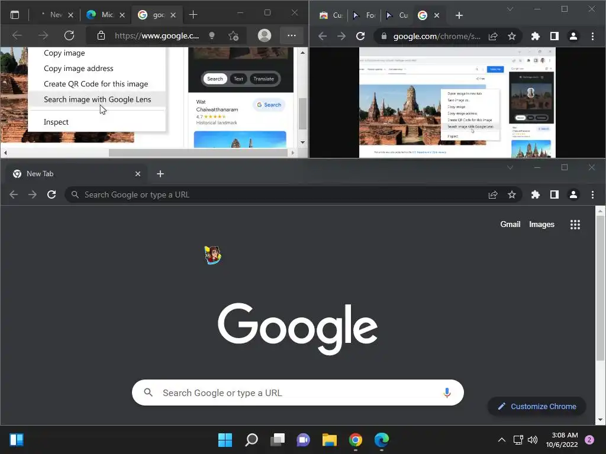
Task: Open three-dot menu in bottom Chrome window
Action: coord(592,194)
